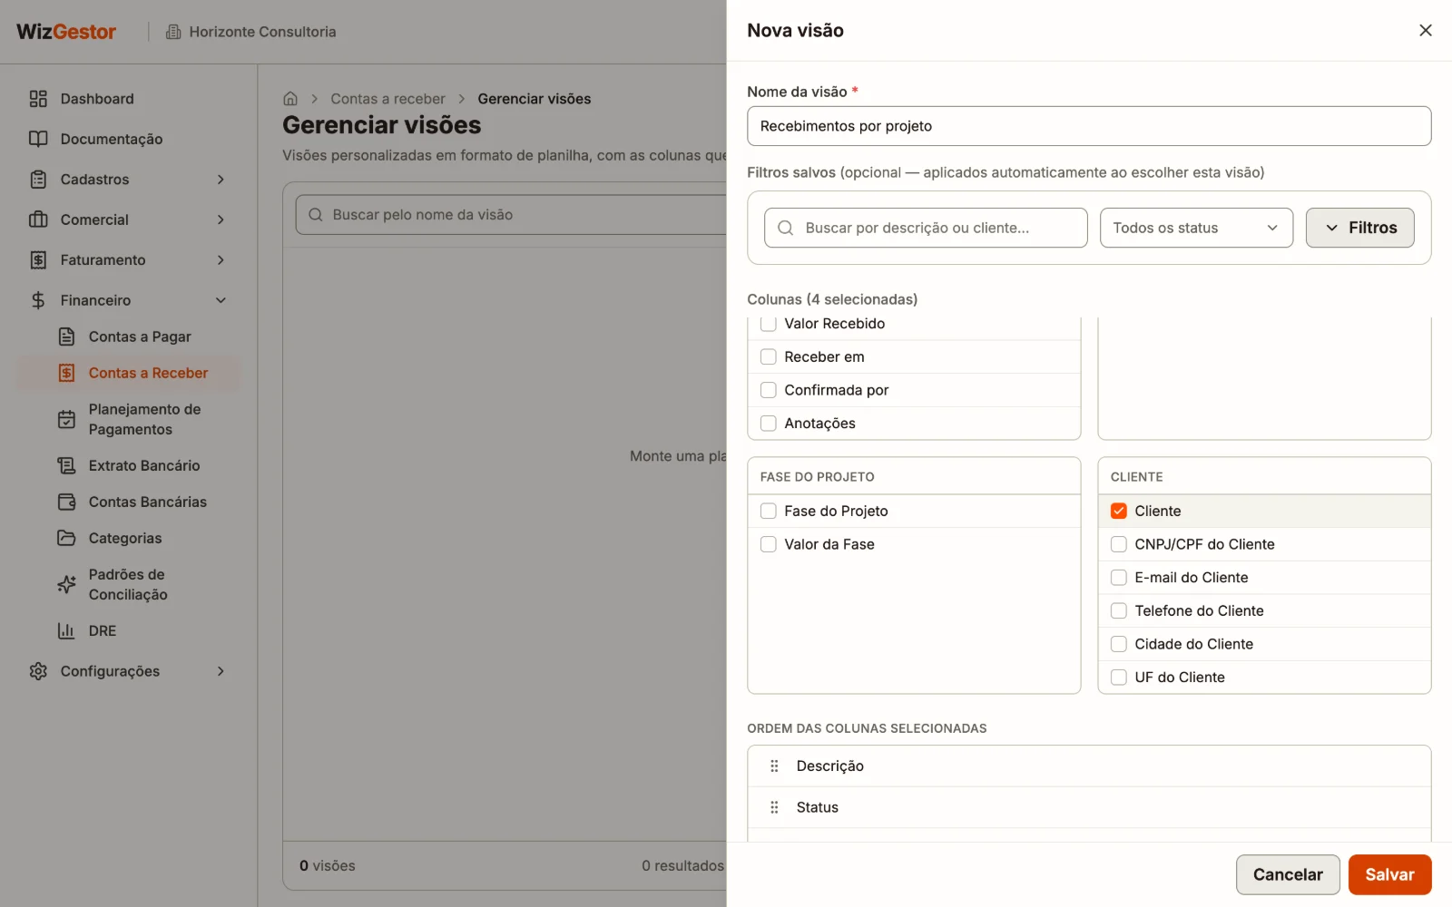Click the Financeiro dollar sign icon
Viewport: 1452px width, 907px height.
(x=38, y=300)
